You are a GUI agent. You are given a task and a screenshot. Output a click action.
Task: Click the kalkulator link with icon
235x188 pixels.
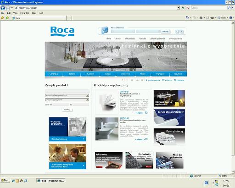click(179, 80)
